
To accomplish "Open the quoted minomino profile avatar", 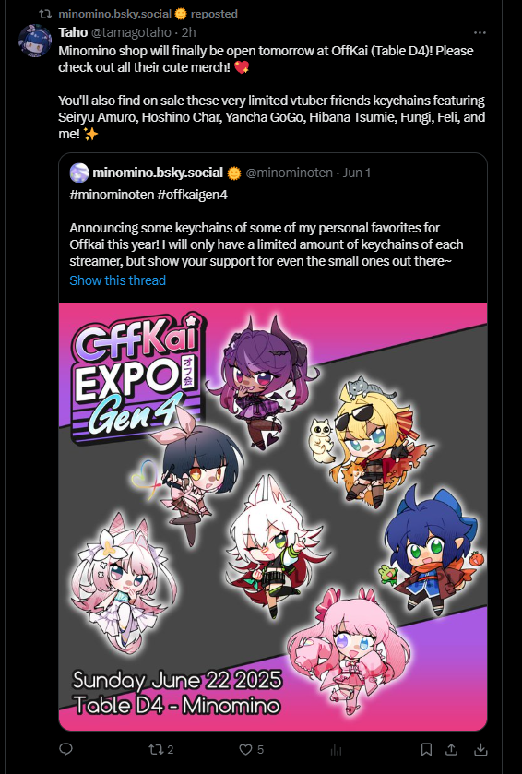I will point(79,173).
